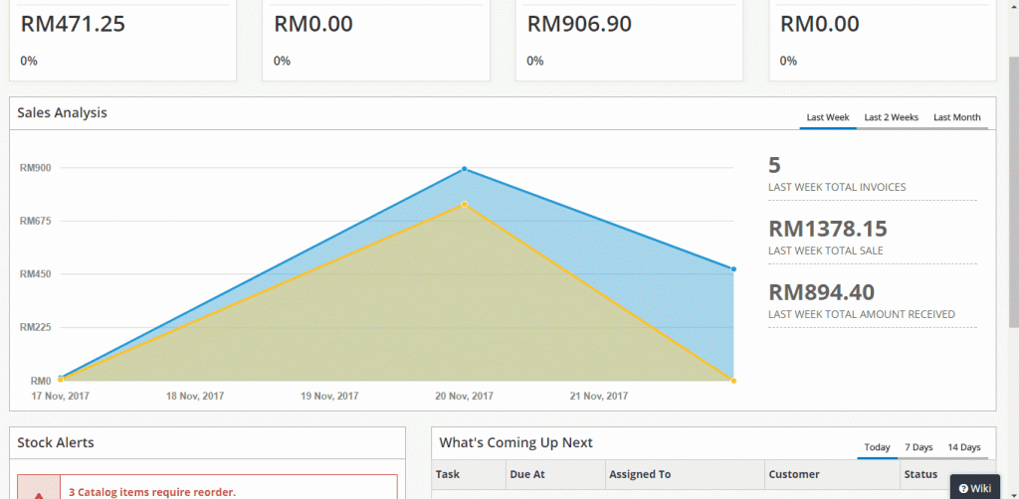
Task: Click the '17 Nov, 2017' axis label
Action: click(x=61, y=396)
